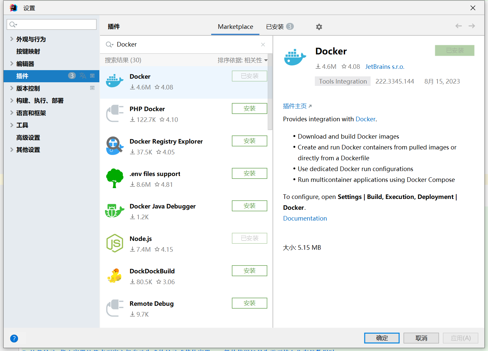Viewport: 488px width, 351px height.
Task: Expand the 构建、执行、部署 settings node
Action: point(12,101)
